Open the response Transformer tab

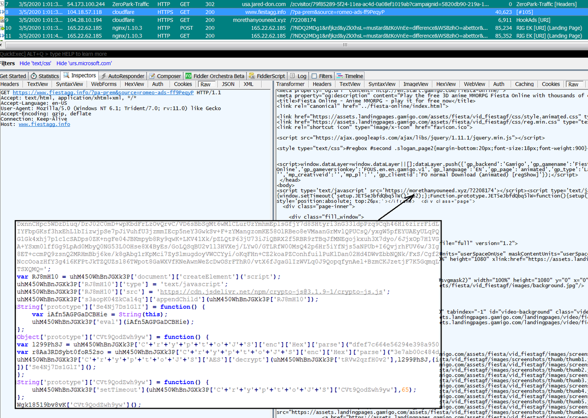click(x=291, y=84)
